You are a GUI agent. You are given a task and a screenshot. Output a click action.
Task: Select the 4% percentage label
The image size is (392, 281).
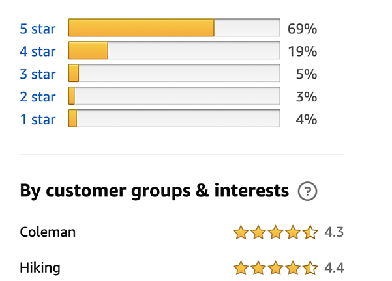pyautogui.click(x=307, y=120)
